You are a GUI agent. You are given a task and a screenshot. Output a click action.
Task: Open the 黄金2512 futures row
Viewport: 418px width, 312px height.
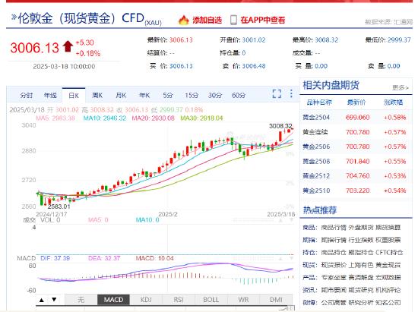tap(356, 176)
